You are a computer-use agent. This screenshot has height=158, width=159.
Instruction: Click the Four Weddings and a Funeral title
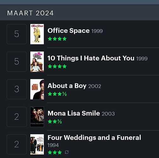pyautogui.click(x=94, y=137)
